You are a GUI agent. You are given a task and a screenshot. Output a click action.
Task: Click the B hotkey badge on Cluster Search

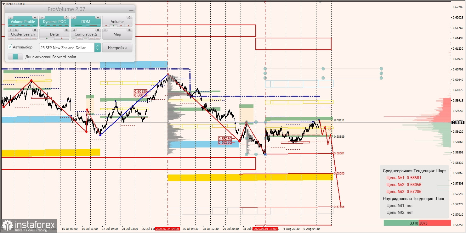[x=11, y=30]
